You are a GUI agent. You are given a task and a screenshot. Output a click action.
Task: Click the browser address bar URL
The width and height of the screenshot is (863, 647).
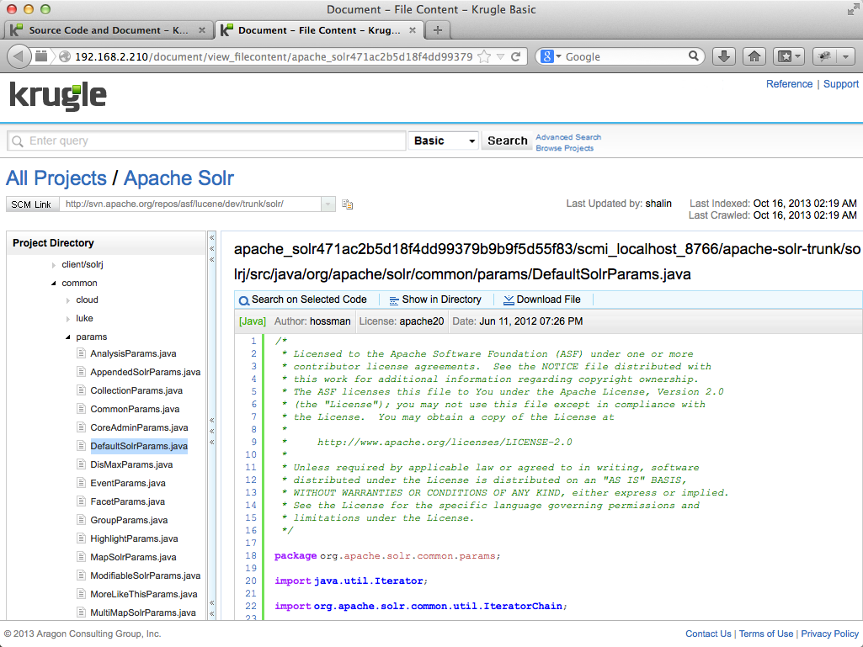click(274, 56)
